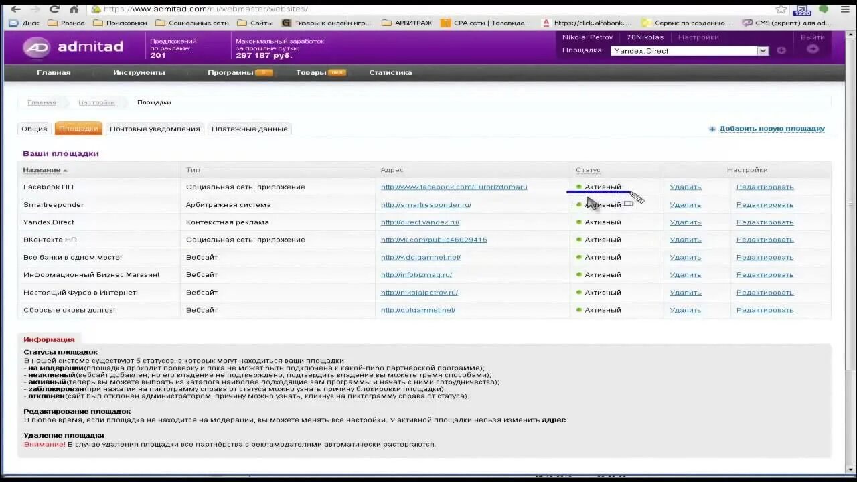The height and width of the screenshot is (482, 857).
Task: Open direct.yandex.ru address link
Action: click(420, 222)
